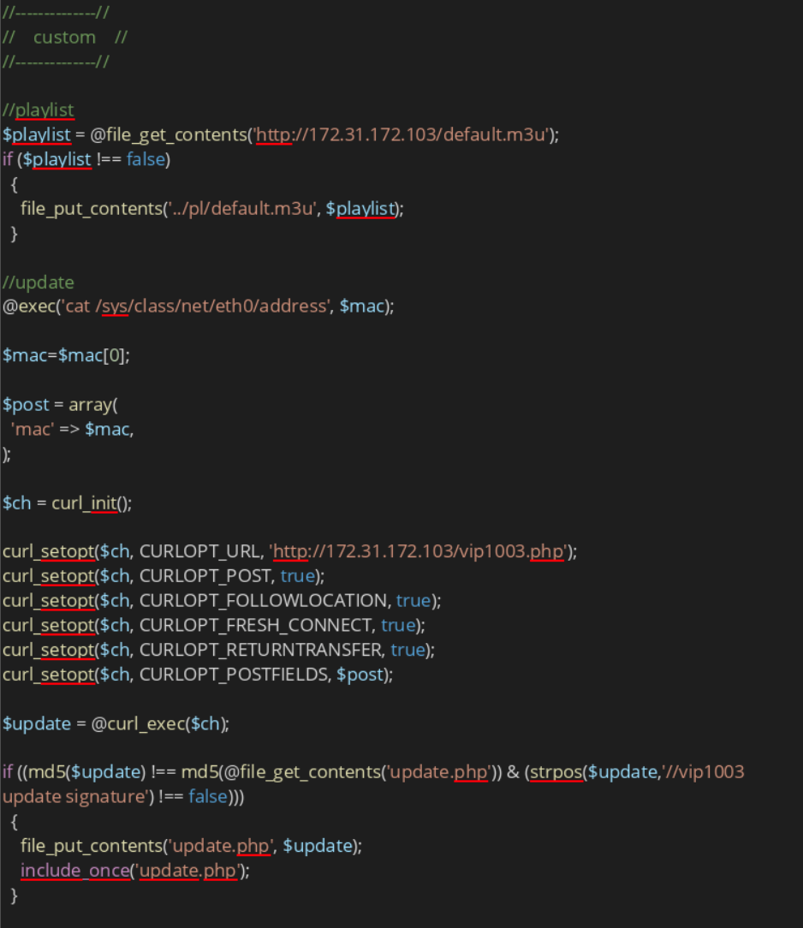Click the include_once statement

pos(75,871)
